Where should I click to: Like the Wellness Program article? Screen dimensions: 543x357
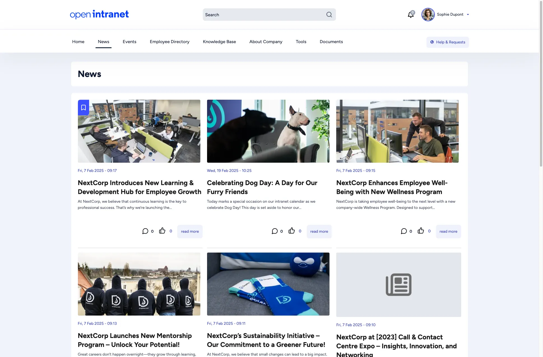pyautogui.click(x=421, y=230)
